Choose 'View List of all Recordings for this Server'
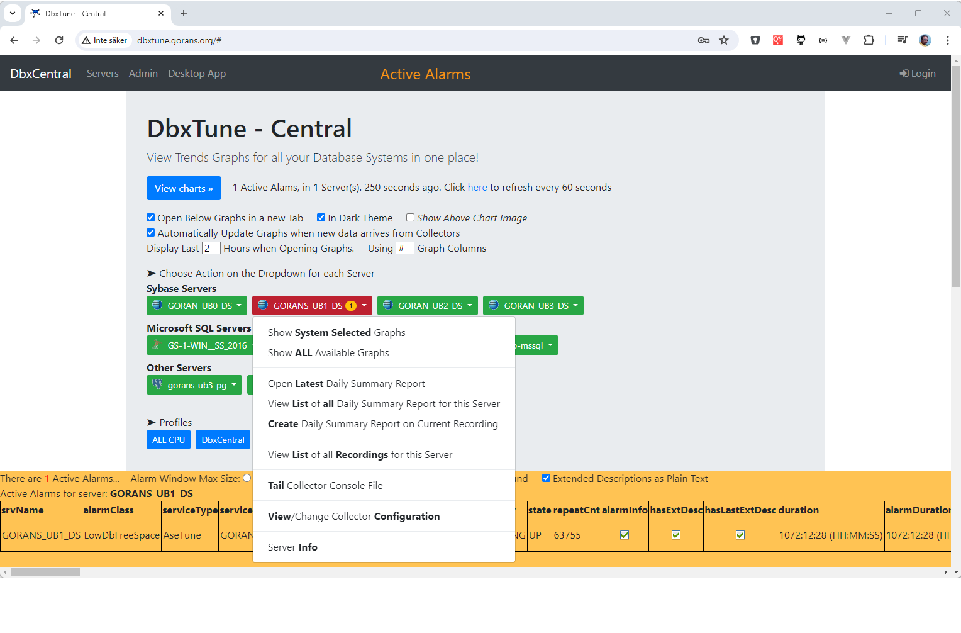Viewport: 961px width, 633px height. coord(384,454)
